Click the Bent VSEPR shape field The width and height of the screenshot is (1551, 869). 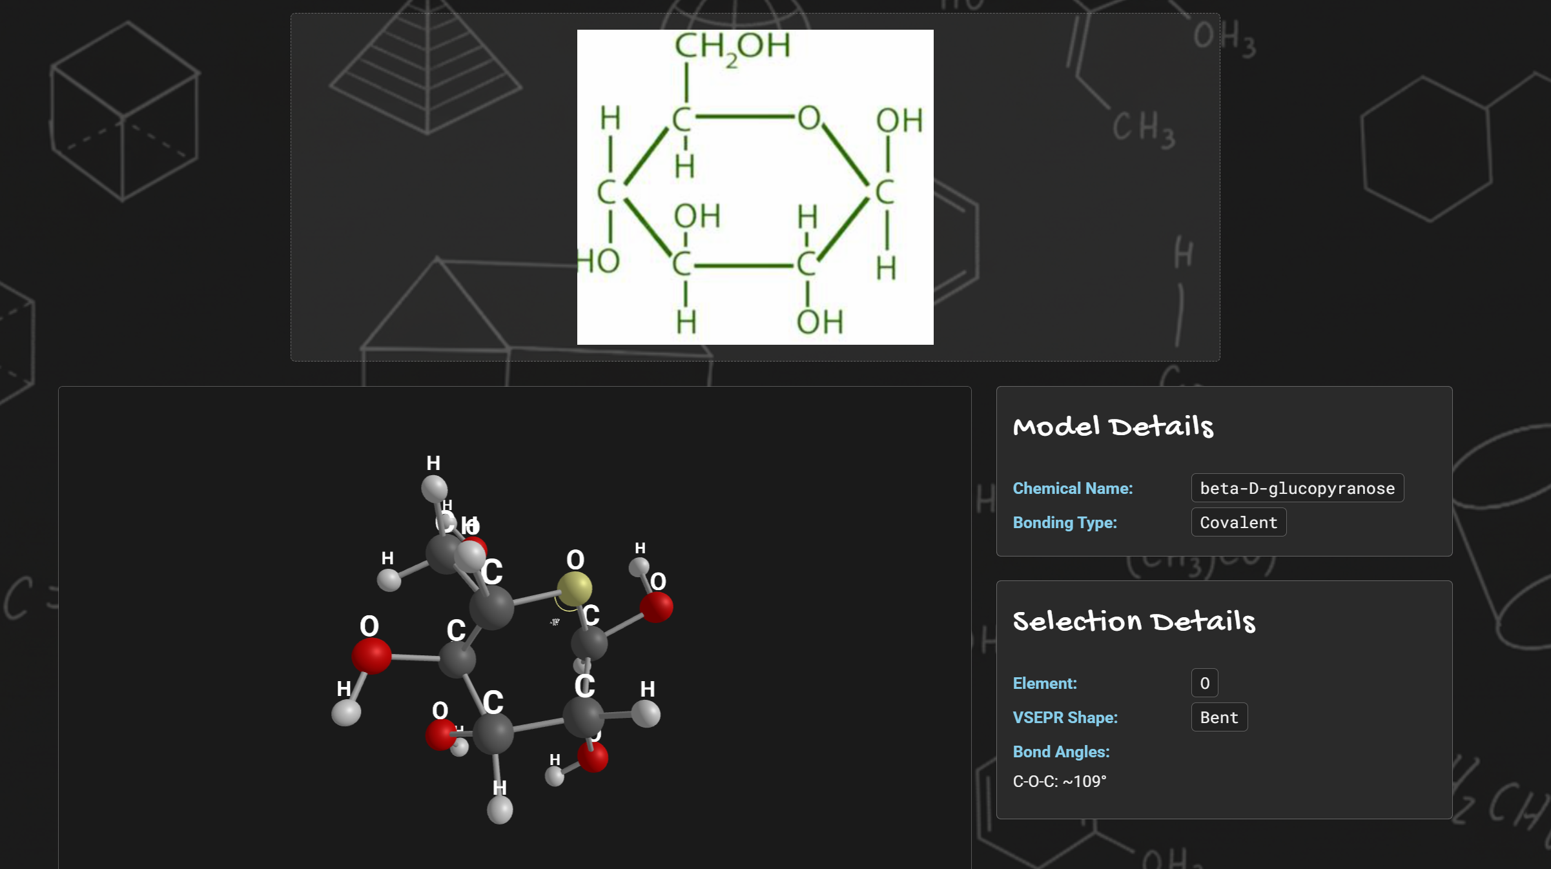coord(1218,717)
